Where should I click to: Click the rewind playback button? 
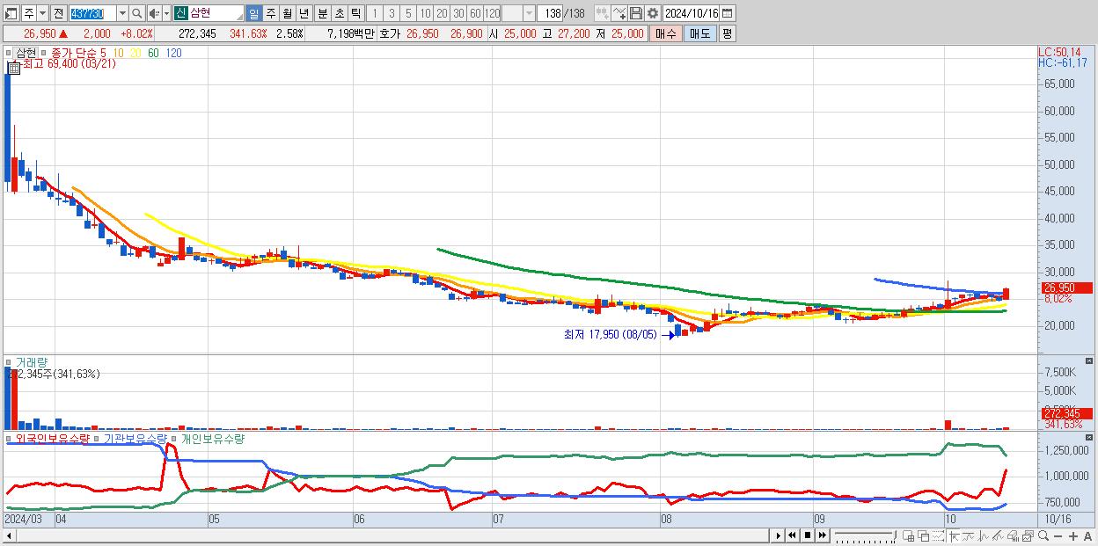pyautogui.click(x=793, y=535)
